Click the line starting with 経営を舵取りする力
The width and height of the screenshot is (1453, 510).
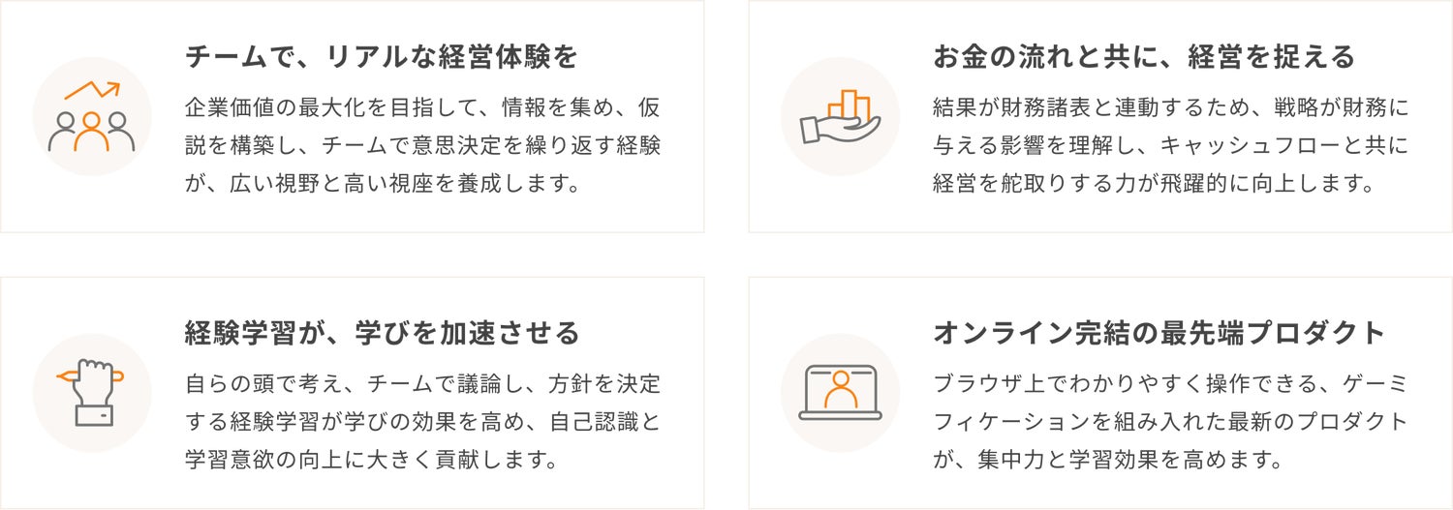1154,184
